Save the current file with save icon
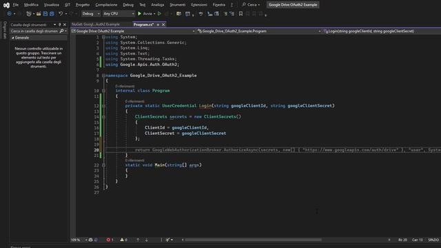 (45, 14)
